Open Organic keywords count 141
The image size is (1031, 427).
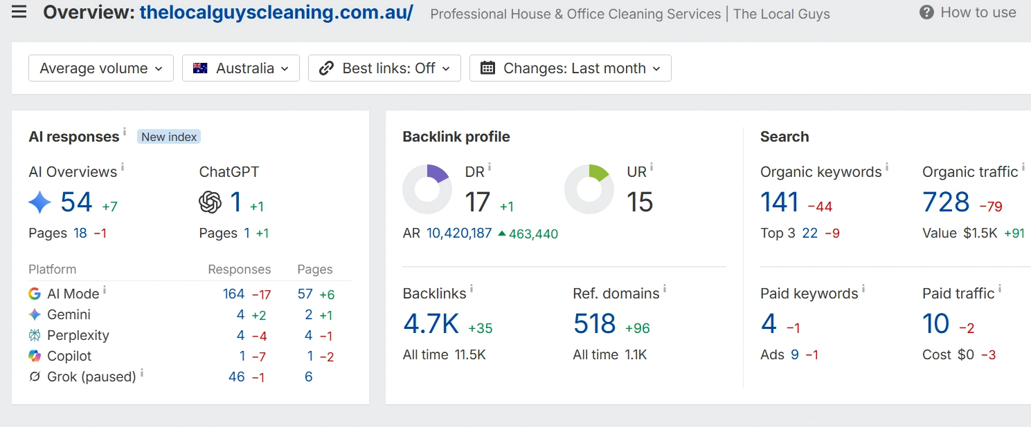click(780, 202)
